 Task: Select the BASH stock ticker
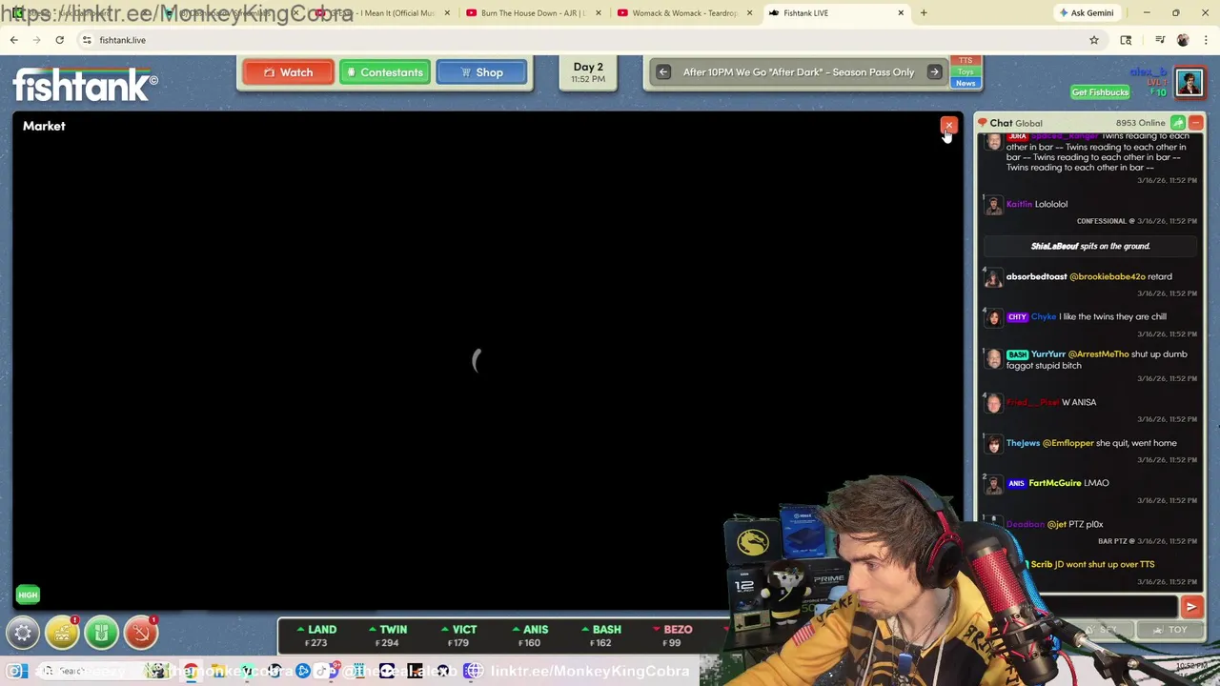(x=600, y=636)
